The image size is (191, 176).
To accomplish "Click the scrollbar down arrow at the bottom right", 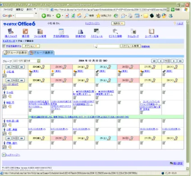I will 187,169.
